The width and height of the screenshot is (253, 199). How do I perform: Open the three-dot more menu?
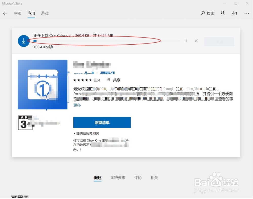[247, 14]
